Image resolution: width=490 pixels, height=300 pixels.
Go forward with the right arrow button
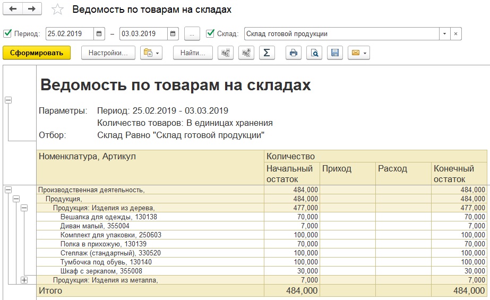[x=32, y=8]
